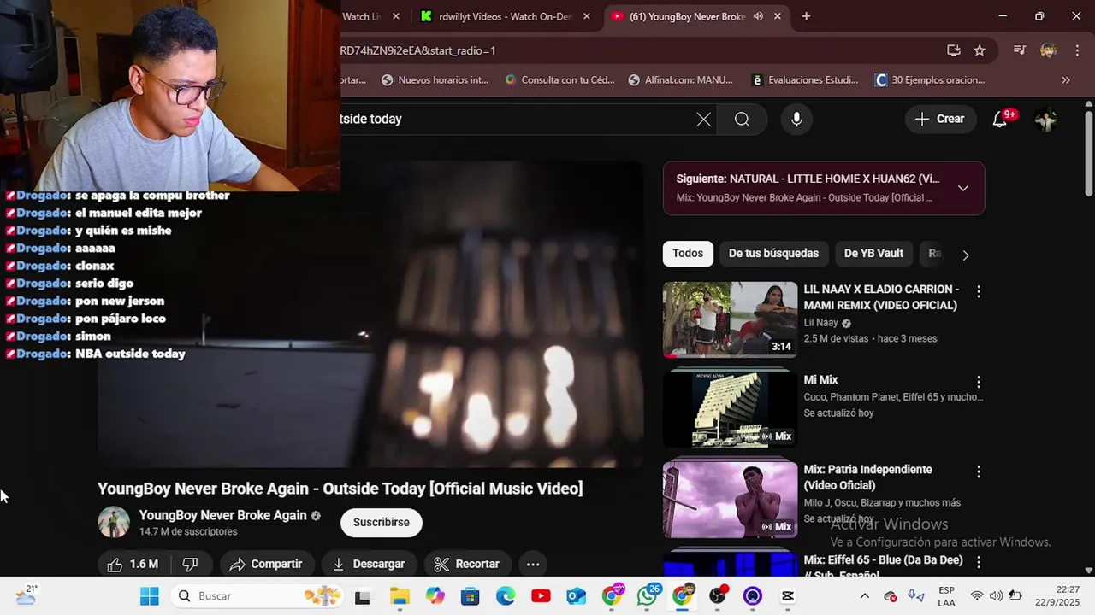Open the Mi Mix thumbnail
This screenshot has height=615, width=1095.
[x=730, y=410]
